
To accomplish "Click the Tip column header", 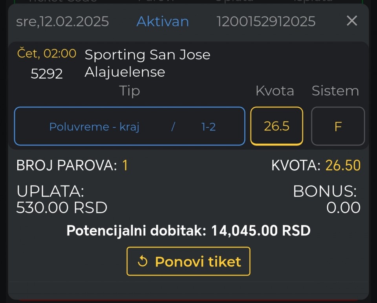I will click(x=130, y=91).
